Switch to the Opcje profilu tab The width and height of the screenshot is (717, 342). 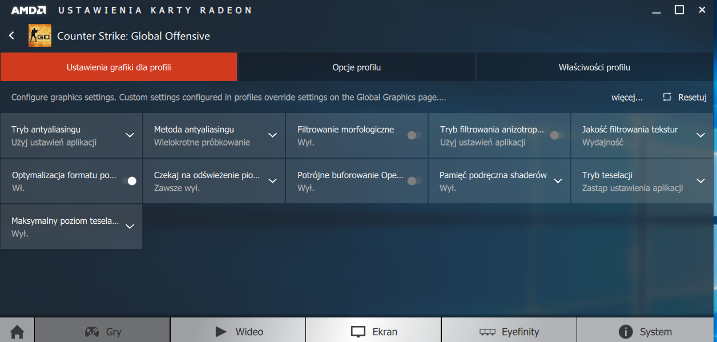point(356,67)
